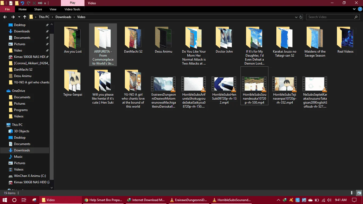
Task: Click the chevron after Downloads in breadcrumb
Action: [74, 17]
